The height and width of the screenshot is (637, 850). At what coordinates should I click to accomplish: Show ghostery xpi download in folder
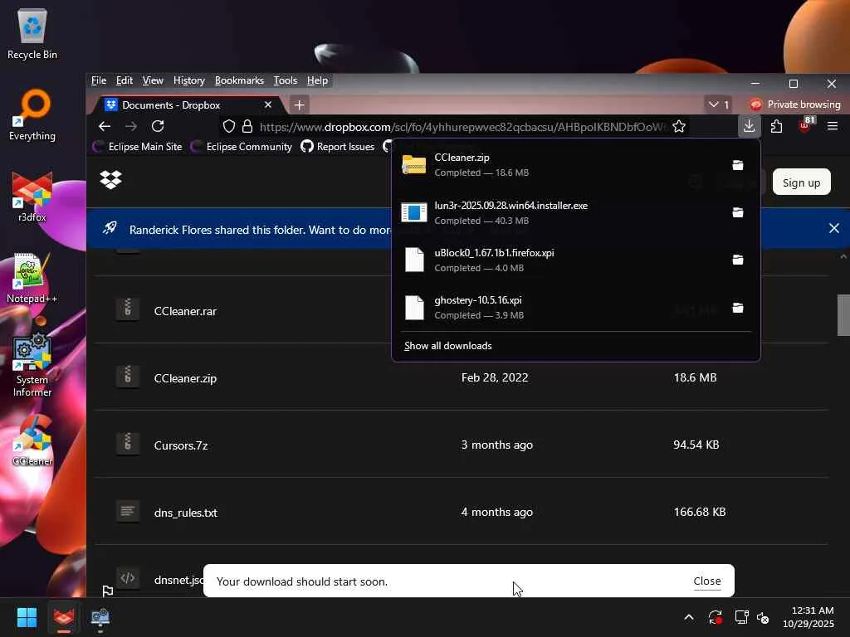737,308
